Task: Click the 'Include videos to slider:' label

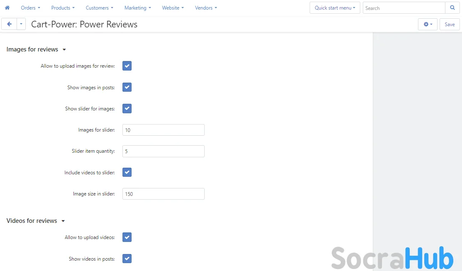Action: (90, 173)
